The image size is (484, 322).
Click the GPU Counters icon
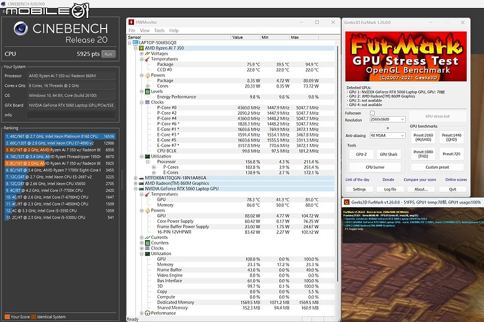pyautogui.click(x=148, y=243)
